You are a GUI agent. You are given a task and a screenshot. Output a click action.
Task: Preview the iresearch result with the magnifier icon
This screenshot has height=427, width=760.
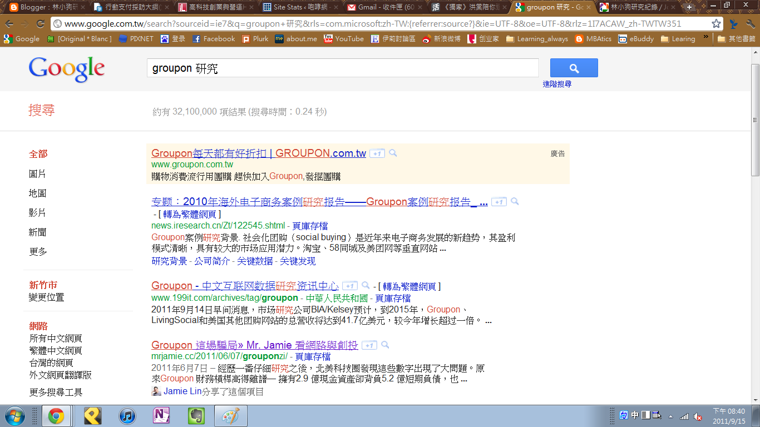coord(515,201)
